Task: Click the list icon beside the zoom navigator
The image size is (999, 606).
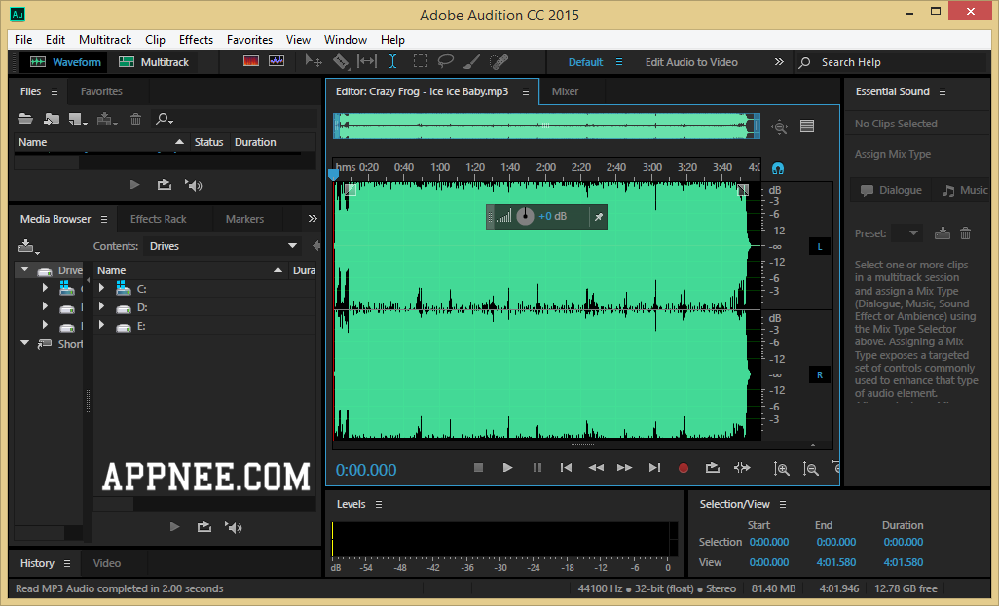Action: click(x=807, y=126)
